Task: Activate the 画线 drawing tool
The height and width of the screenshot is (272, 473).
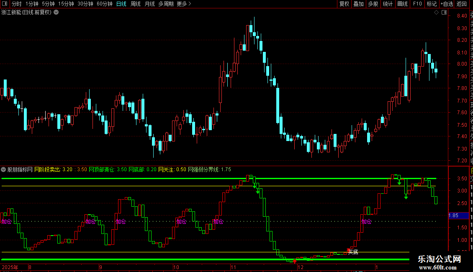Action: (402, 4)
